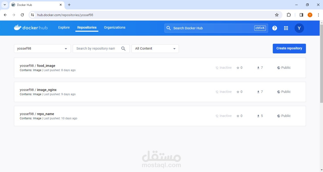The height and width of the screenshot is (172, 323).
Task: Open the All Content filter dropdown
Action: click(x=155, y=49)
